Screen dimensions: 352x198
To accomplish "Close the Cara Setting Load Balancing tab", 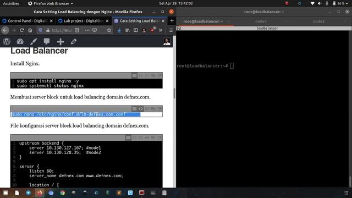I will point(163,21).
